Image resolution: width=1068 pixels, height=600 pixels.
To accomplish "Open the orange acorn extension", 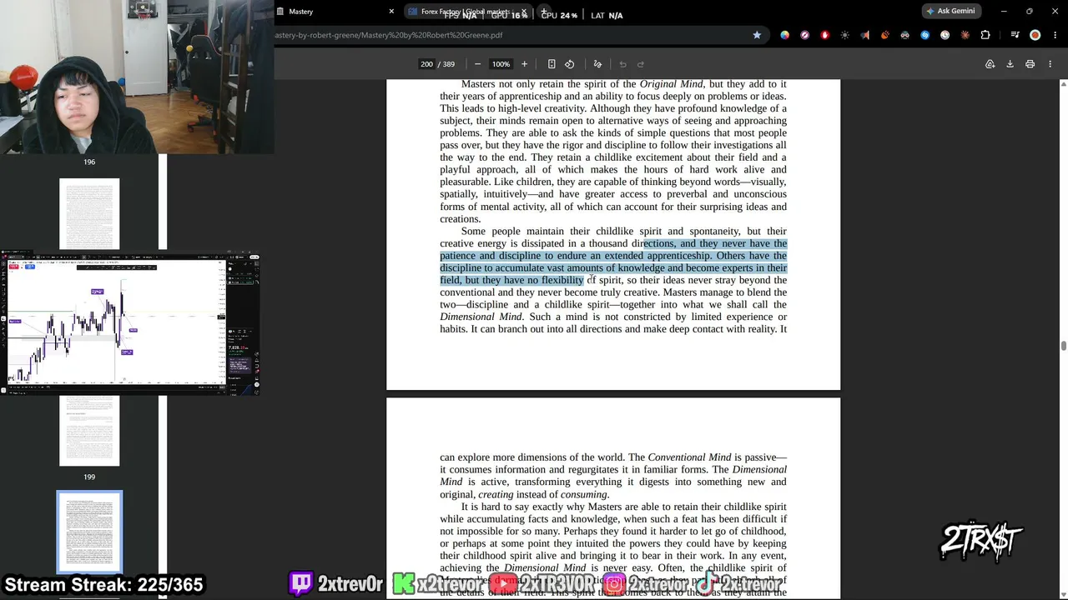I will pos(885,35).
